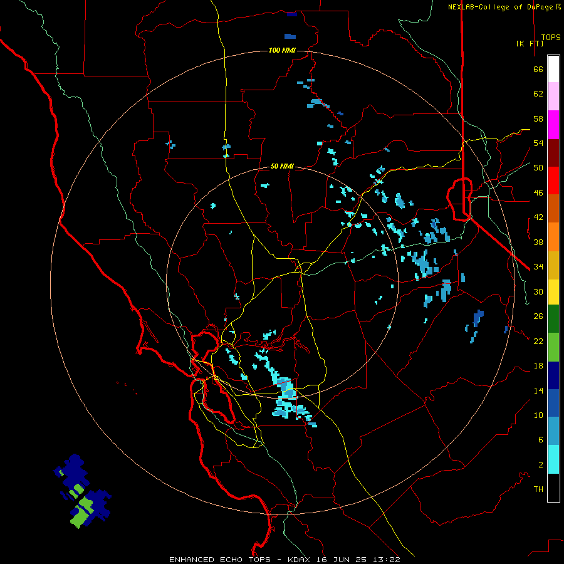
Task: Click the legend value 58
Action: pyautogui.click(x=538, y=118)
